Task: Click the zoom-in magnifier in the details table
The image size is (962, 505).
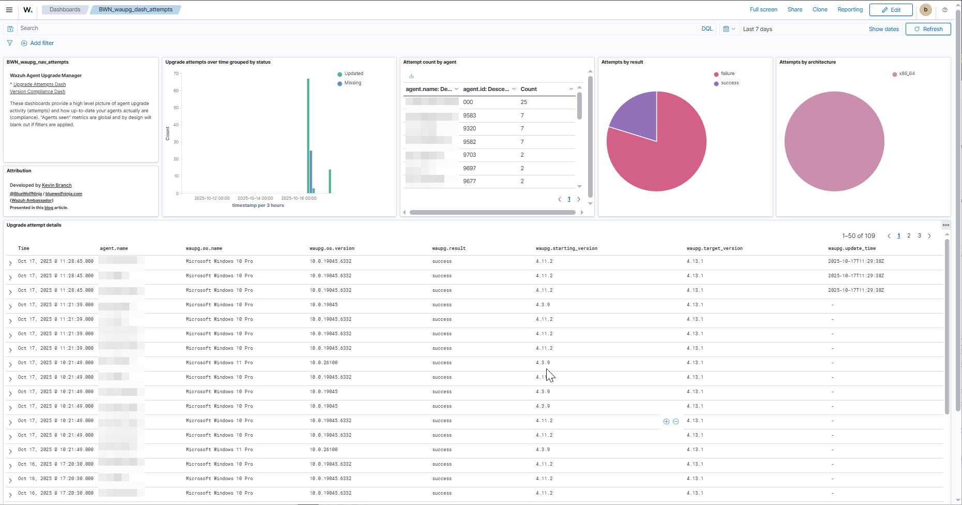Action: pos(666,421)
